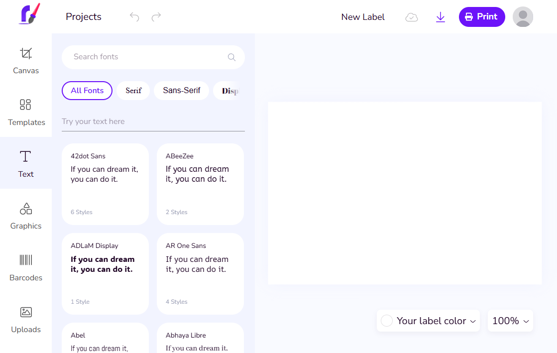The height and width of the screenshot is (353, 557).
Task: Open the Graphics sidebar section
Action: 26,215
